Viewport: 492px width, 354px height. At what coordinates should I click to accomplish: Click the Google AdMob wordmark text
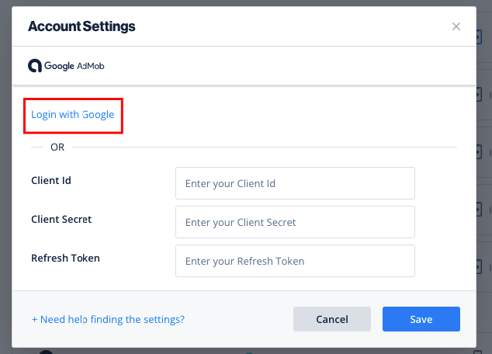coord(74,66)
